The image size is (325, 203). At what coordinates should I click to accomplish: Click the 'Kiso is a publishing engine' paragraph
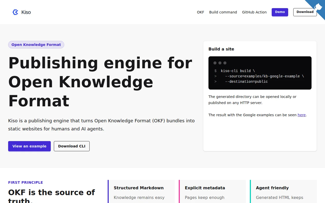pyautogui.click(x=101, y=125)
